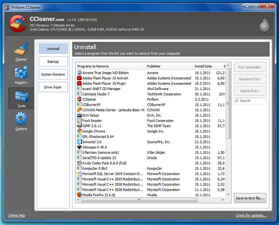Click the magnifier icon in Search box
Screen dimensions: 279x225
point(237,100)
